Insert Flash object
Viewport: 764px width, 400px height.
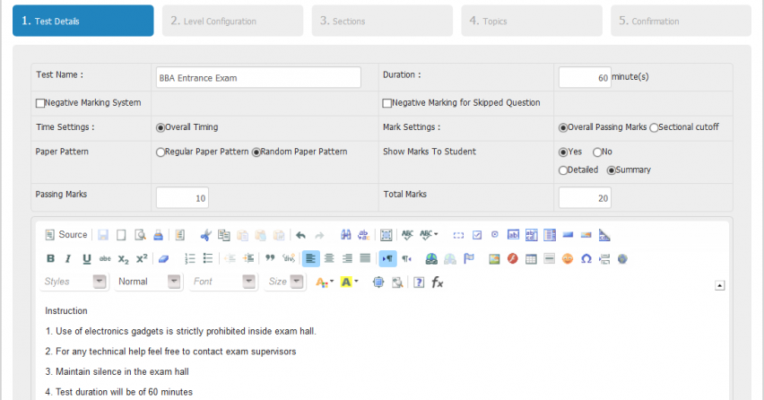[x=513, y=258]
